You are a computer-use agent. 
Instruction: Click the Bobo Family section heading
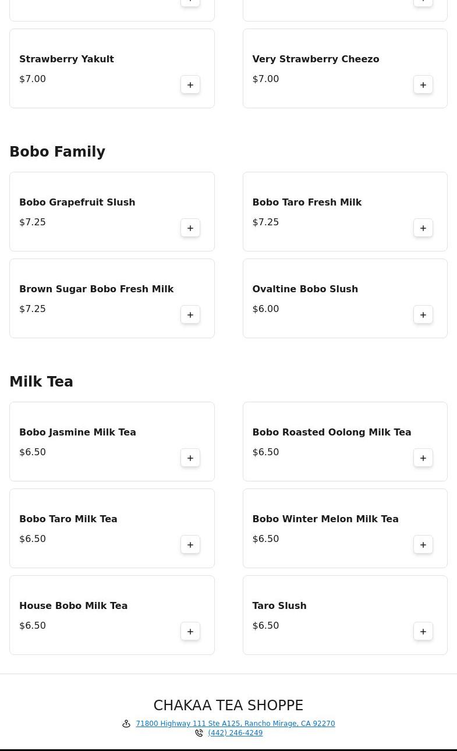click(x=57, y=152)
